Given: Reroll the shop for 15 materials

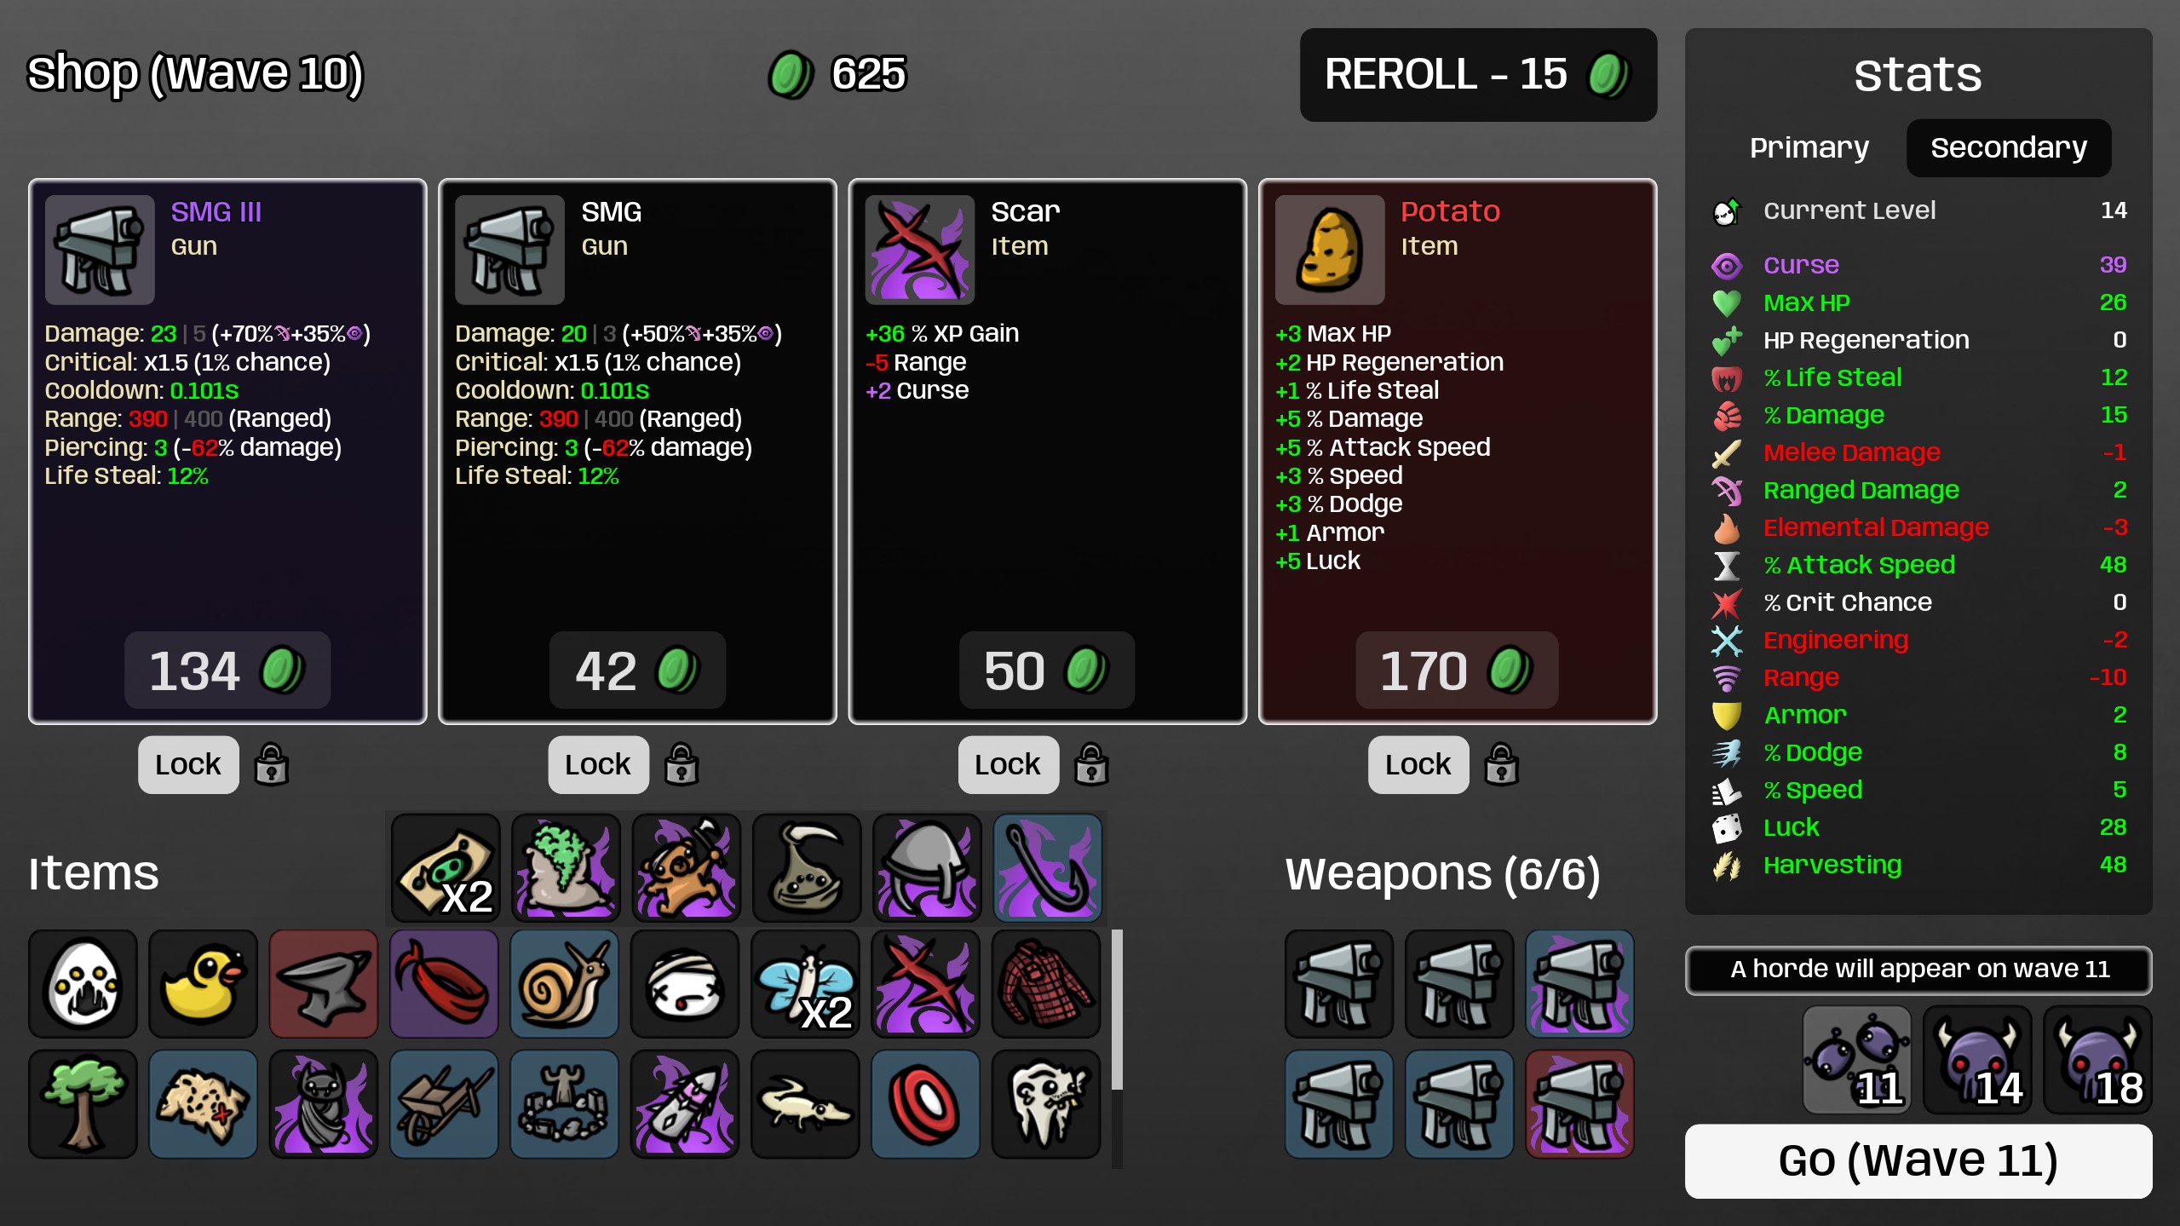Looking at the screenshot, I should 1478,74.
